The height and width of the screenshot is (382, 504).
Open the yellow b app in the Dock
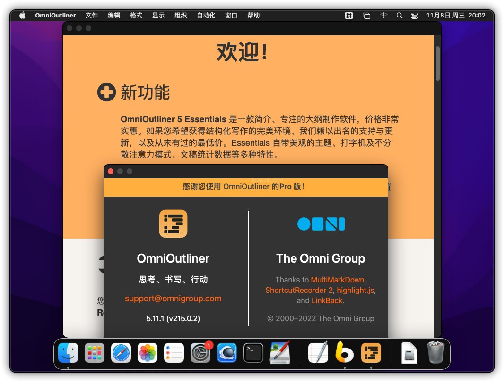click(x=344, y=353)
